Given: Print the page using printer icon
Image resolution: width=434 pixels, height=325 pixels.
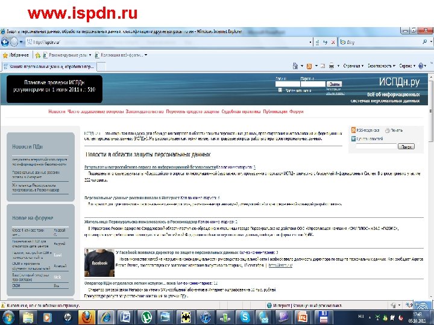Looking at the screenshot, I should (x=332, y=66).
